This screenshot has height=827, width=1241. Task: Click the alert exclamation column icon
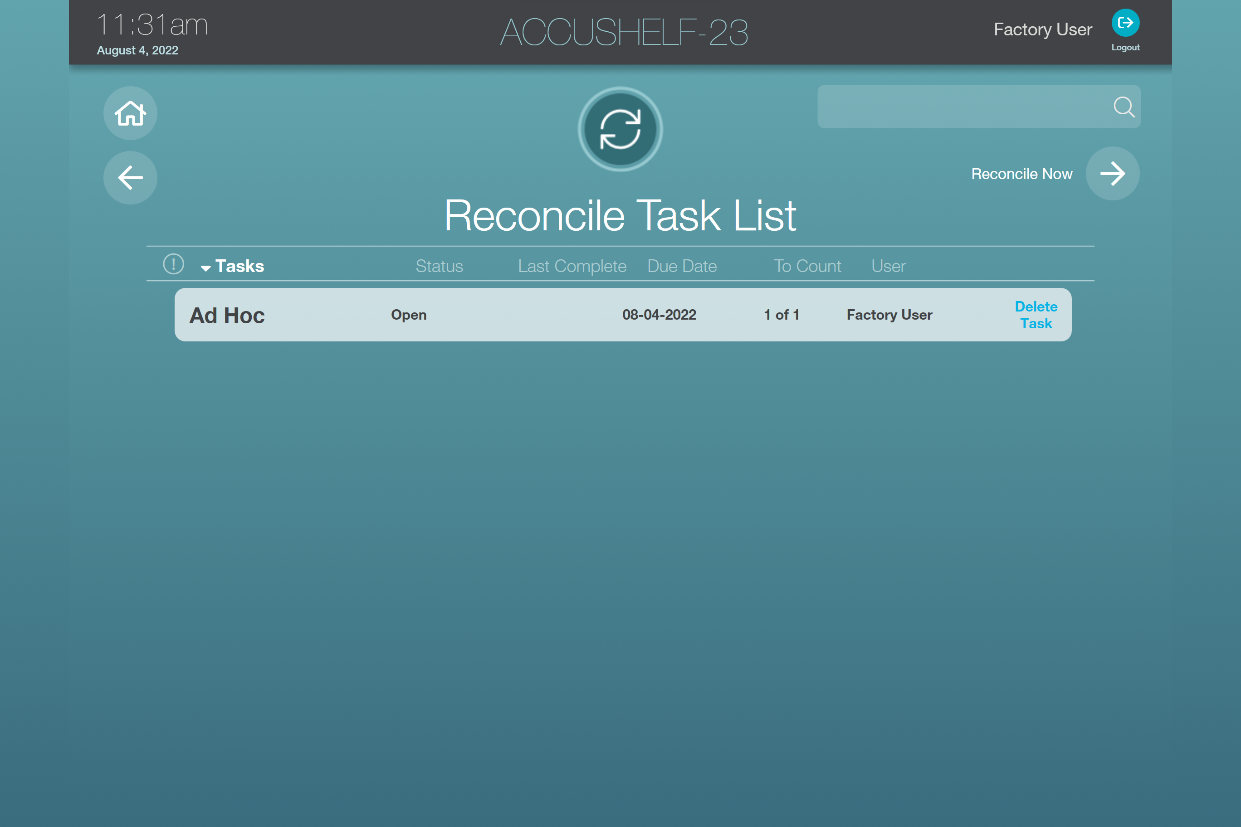point(173,264)
